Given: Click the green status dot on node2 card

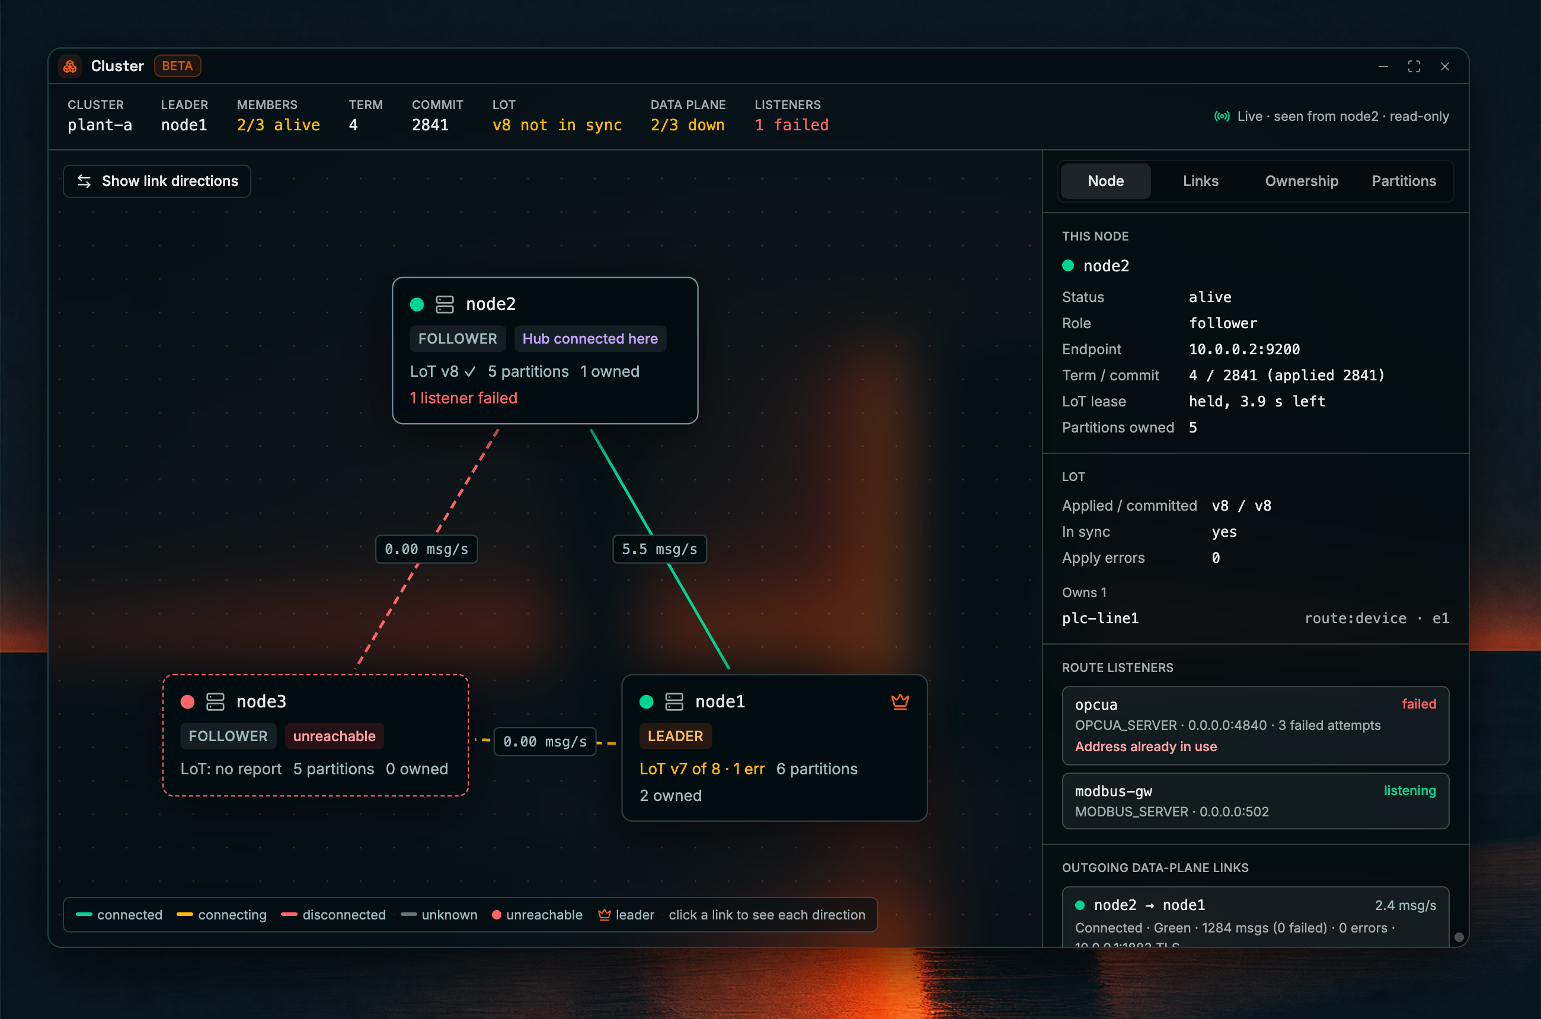Looking at the screenshot, I should point(417,304).
